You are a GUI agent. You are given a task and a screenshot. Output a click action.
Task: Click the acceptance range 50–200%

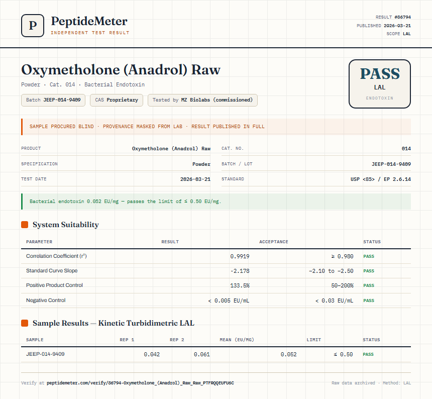pyautogui.click(x=342, y=285)
